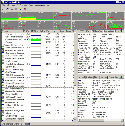Switch to the CPU tab
Screen dimensions: 125x126
coord(87,31)
